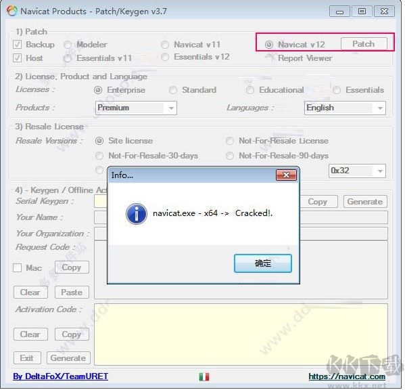Screen dimensions: 405x390
Task: Click the 'navicat.exe - x64 -> Cracked!.' message
Action: (x=213, y=213)
